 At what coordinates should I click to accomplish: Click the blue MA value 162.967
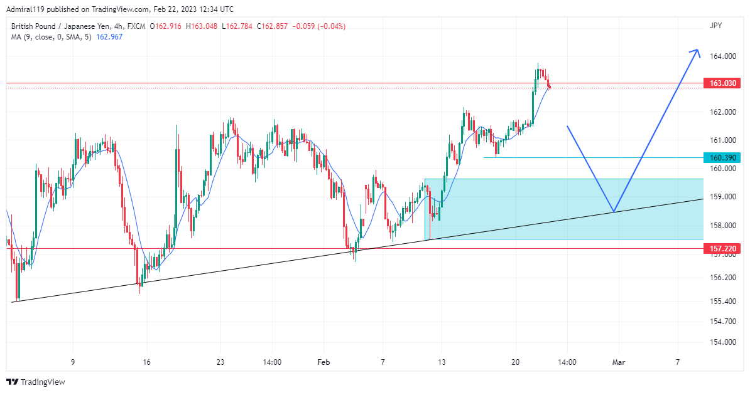pyautogui.click(x=109, y=37)
